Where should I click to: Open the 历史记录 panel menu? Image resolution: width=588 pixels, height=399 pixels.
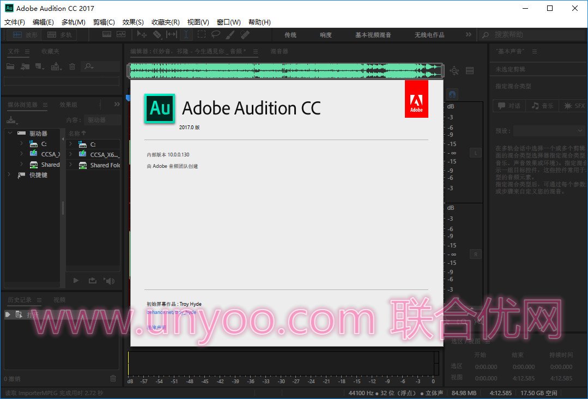39,300
